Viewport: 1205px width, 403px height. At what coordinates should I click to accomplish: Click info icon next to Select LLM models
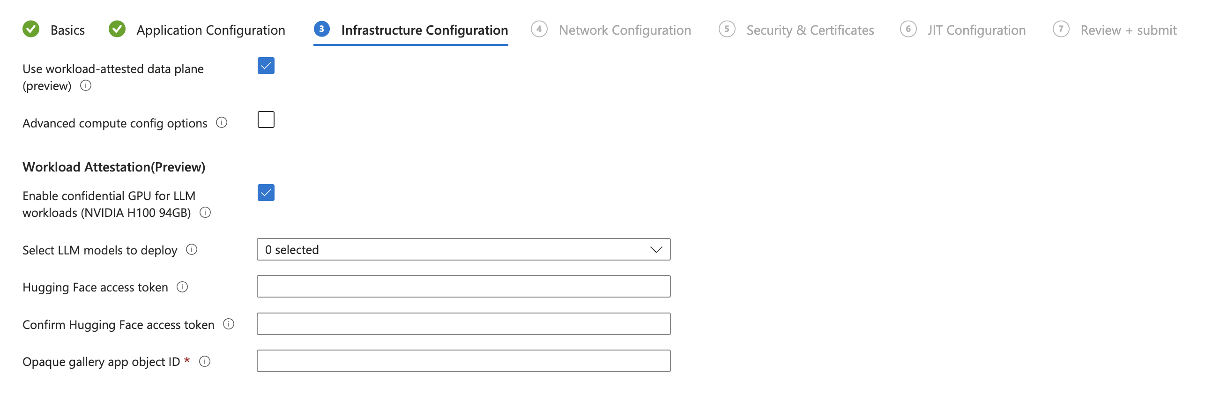point(192,250)
